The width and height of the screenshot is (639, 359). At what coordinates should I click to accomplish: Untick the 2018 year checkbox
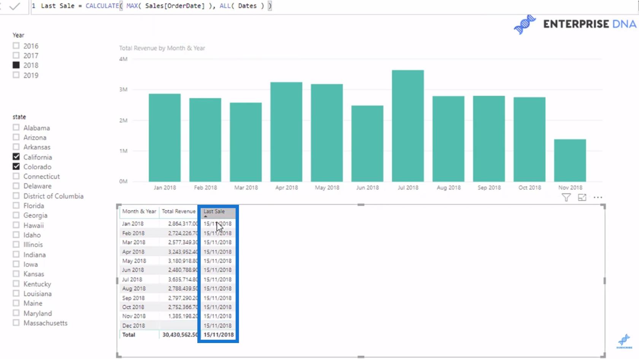[16, 65]
